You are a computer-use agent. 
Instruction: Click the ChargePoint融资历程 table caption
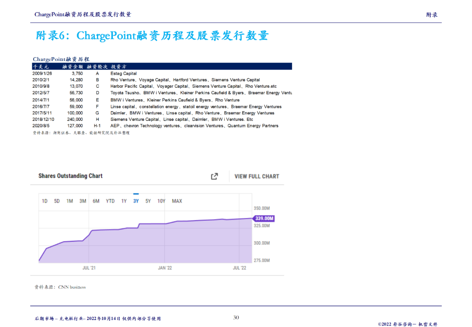61,59
